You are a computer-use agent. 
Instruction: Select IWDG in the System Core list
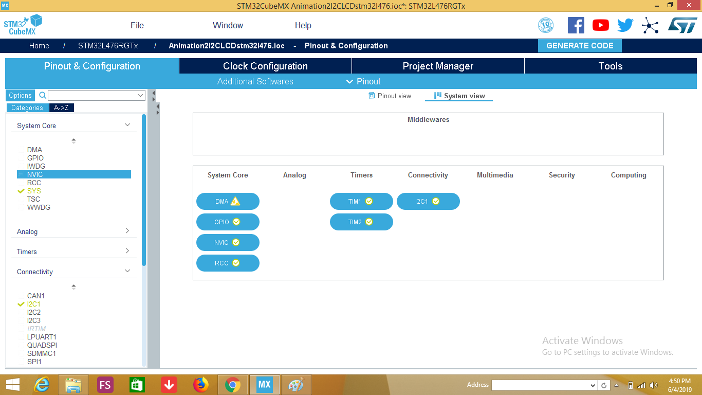tap(36, 166)
